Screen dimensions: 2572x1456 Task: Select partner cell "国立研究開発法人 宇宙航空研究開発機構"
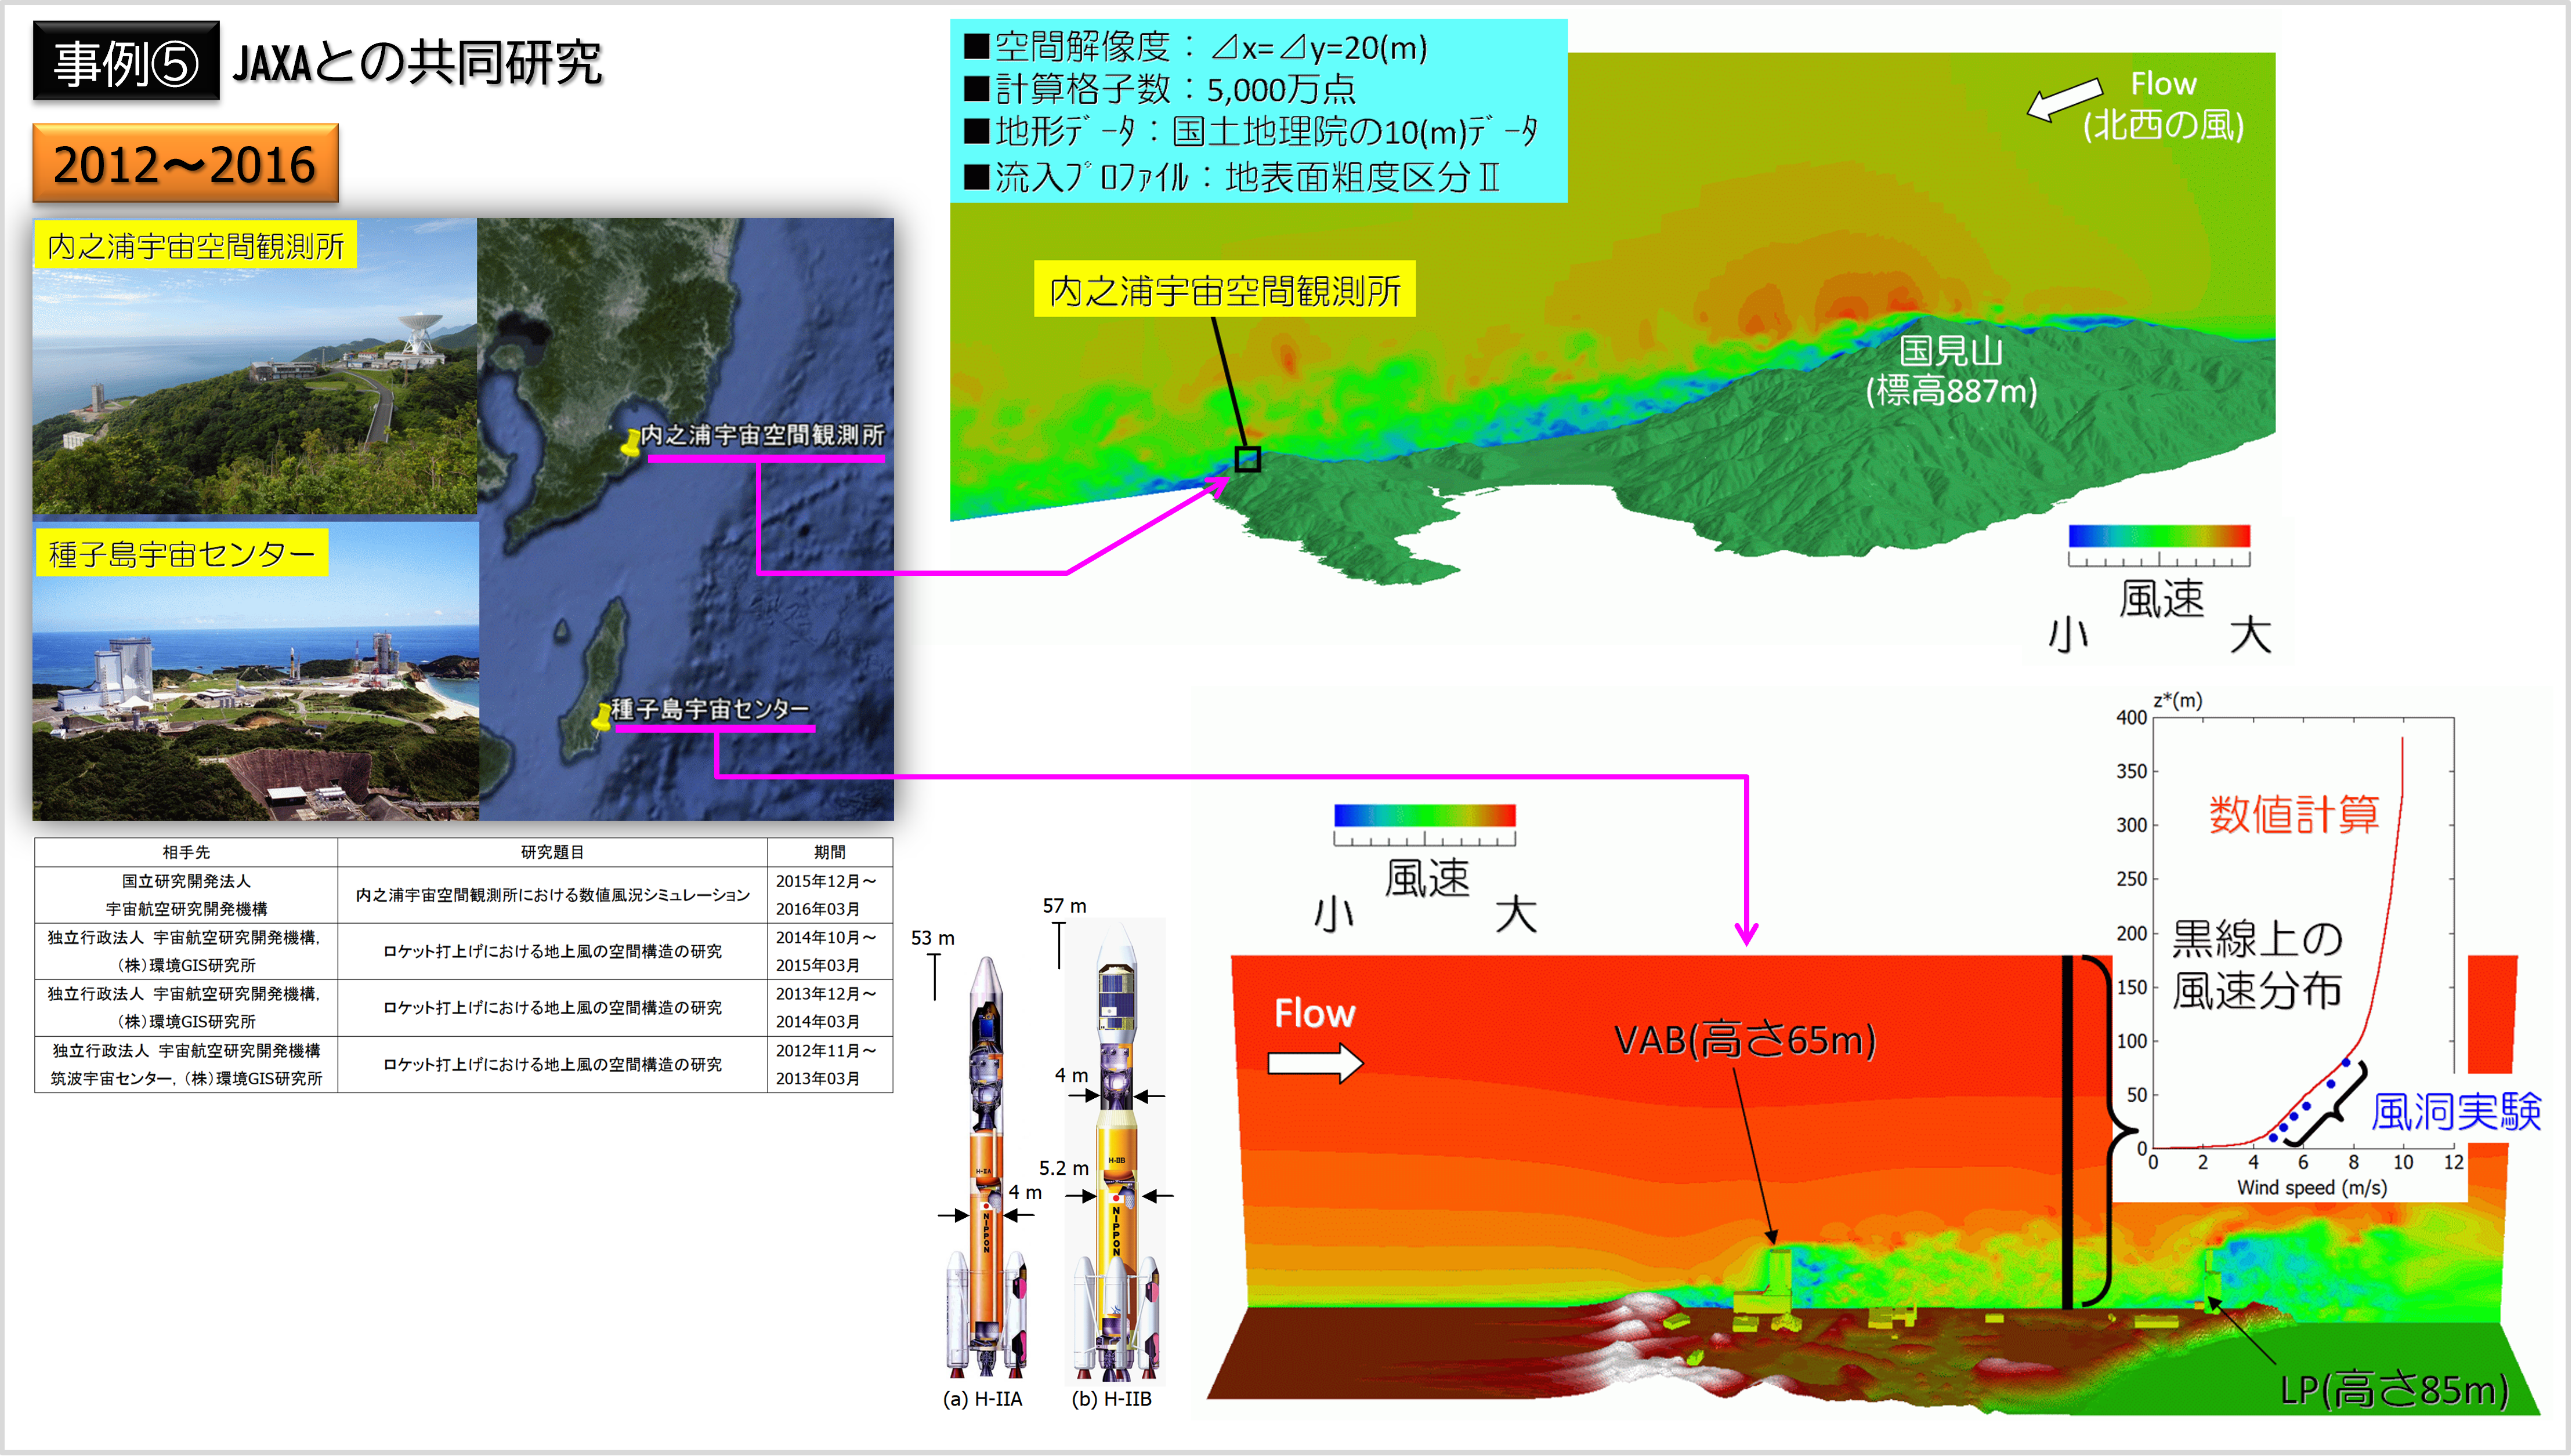pos(186,895)
